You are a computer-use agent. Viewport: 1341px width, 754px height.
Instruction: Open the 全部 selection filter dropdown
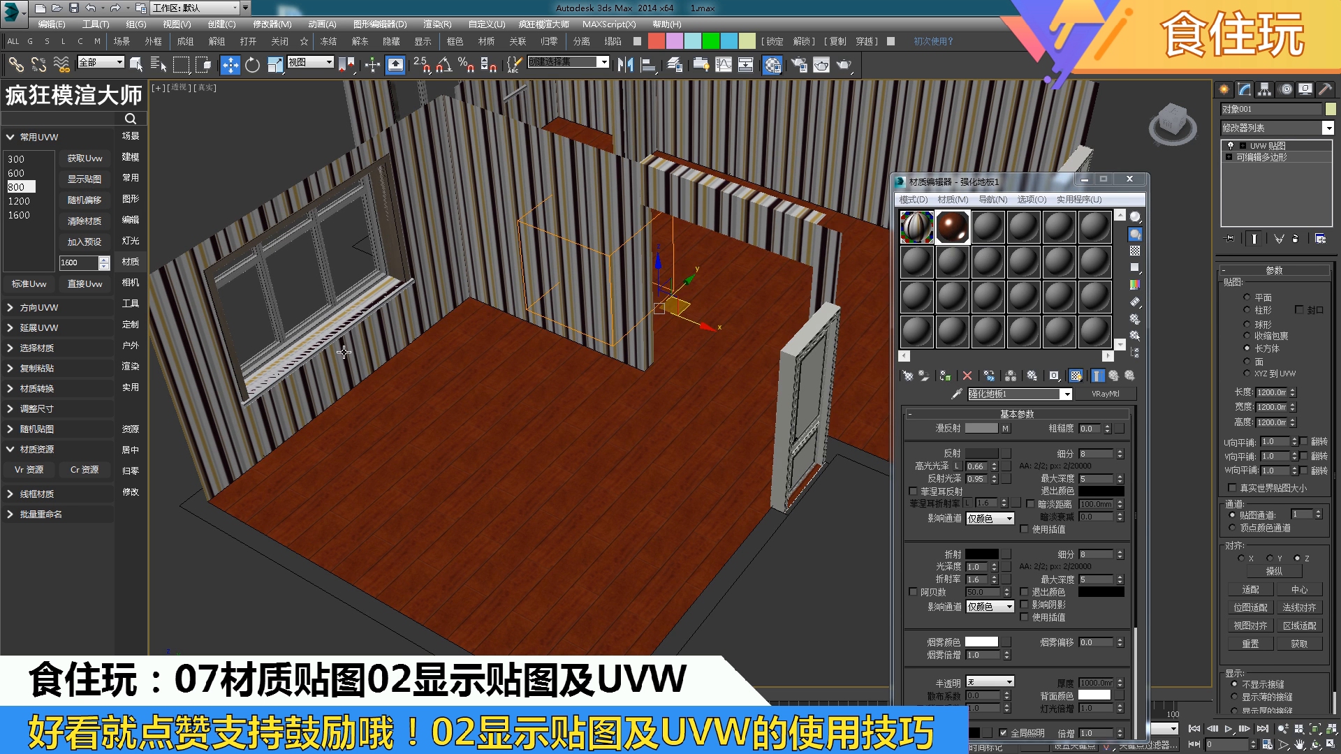pos(101,62)
